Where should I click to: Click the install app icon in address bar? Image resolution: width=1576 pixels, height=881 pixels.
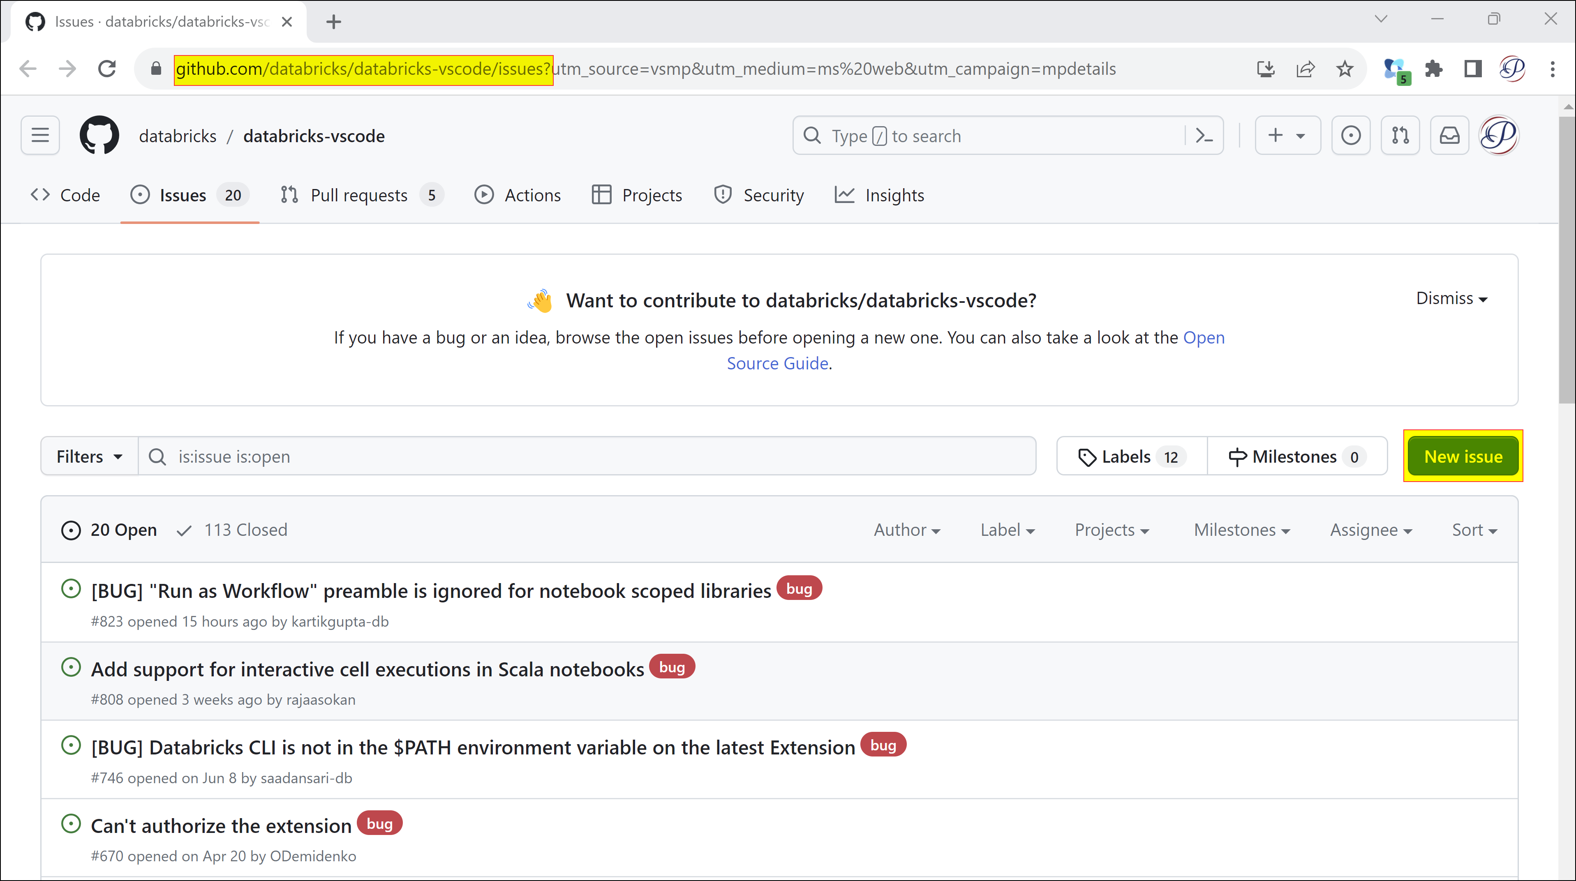[1265, 69]
